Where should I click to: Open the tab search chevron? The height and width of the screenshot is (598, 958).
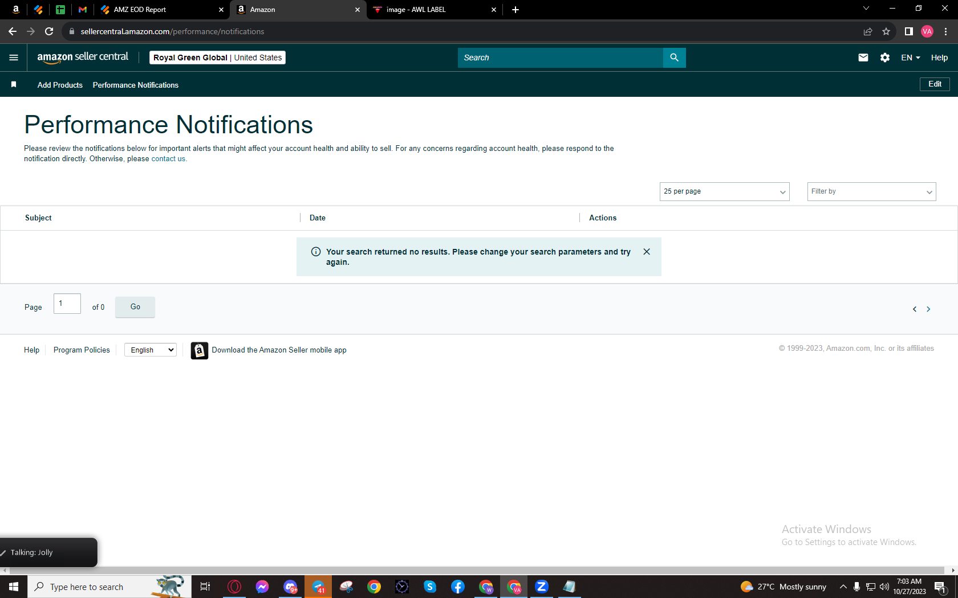click(866, 9)
